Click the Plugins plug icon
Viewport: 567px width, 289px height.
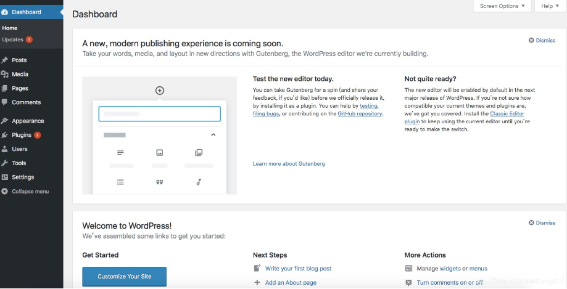click(x=4, y=135)
